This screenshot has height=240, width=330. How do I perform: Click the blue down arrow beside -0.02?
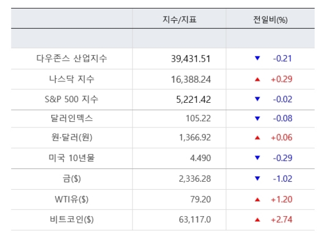[x=257, y=99]
